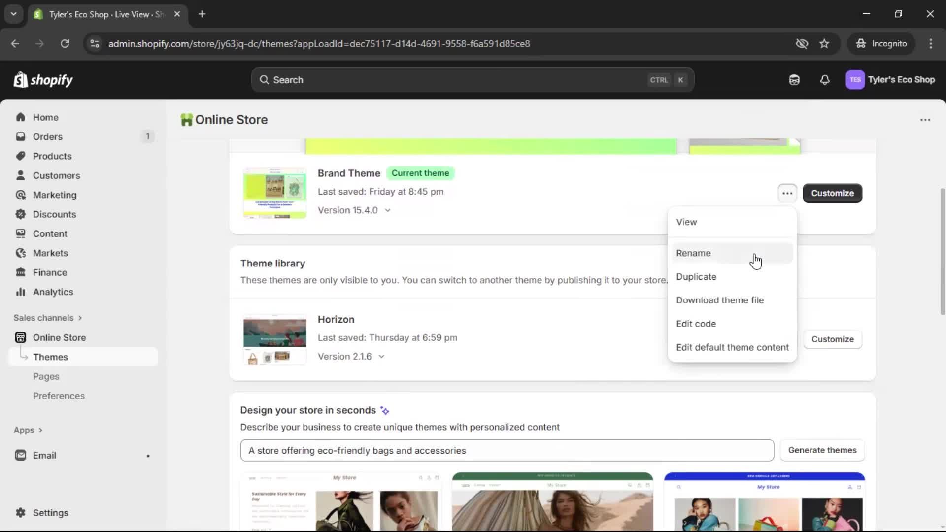
Task: Click the Shopify search field
Action: pos(473,80)
